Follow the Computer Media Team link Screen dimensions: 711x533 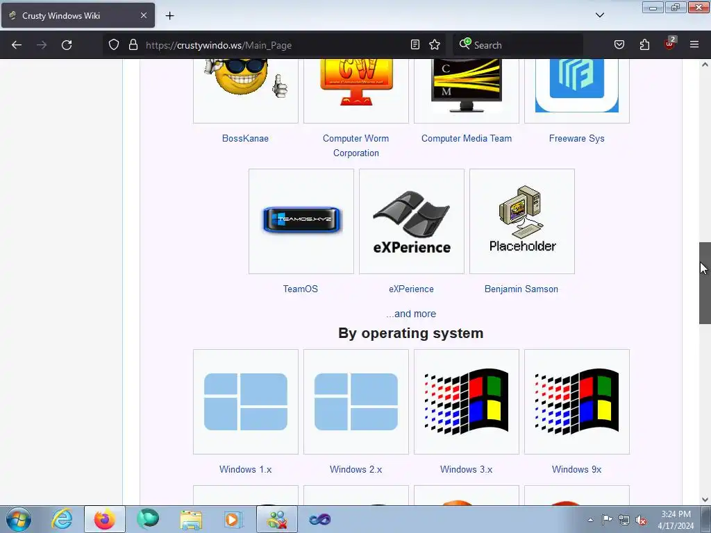point(467,138)
